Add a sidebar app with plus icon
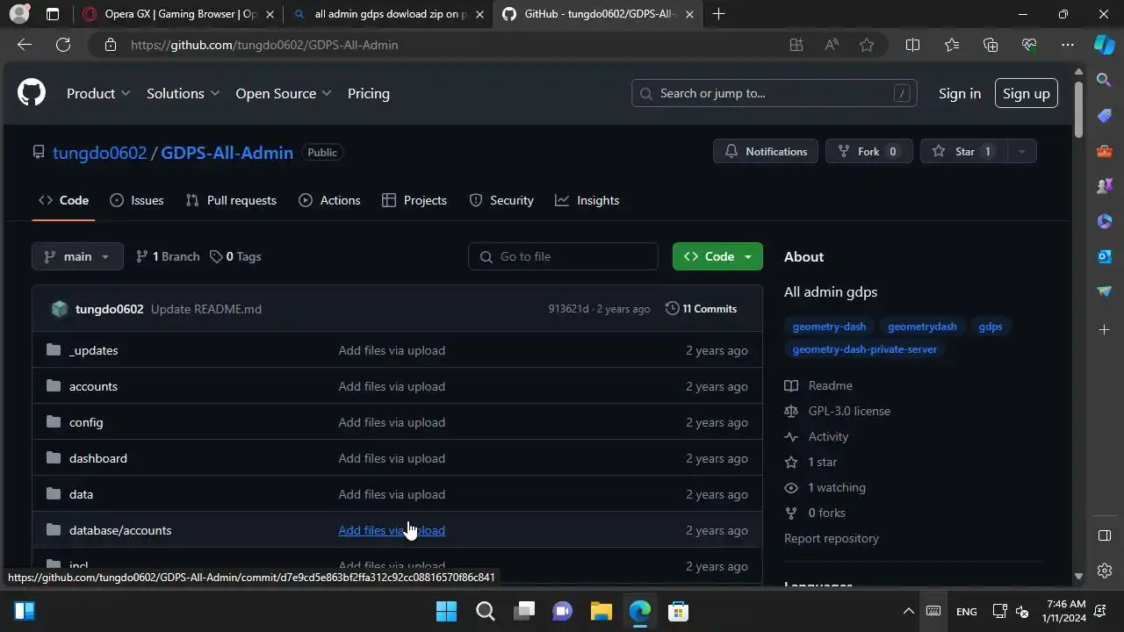This screenshot has width=1124, height=632. coord(1105,329)
